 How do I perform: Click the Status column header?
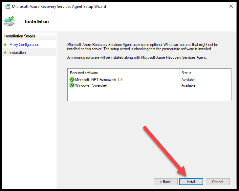point(205,73)
